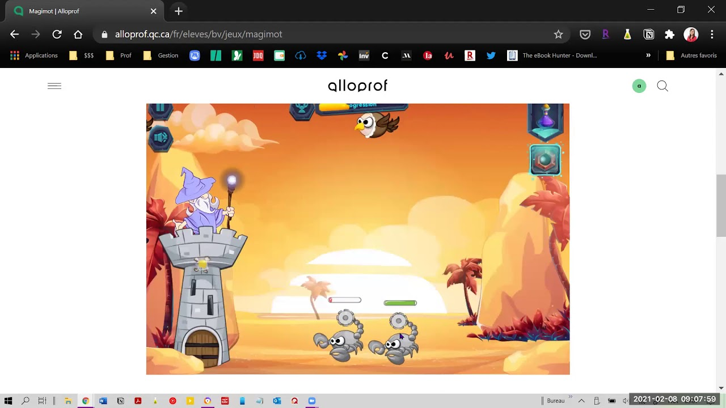
Task: Open the Twitter bookmark
Action: 491,56
